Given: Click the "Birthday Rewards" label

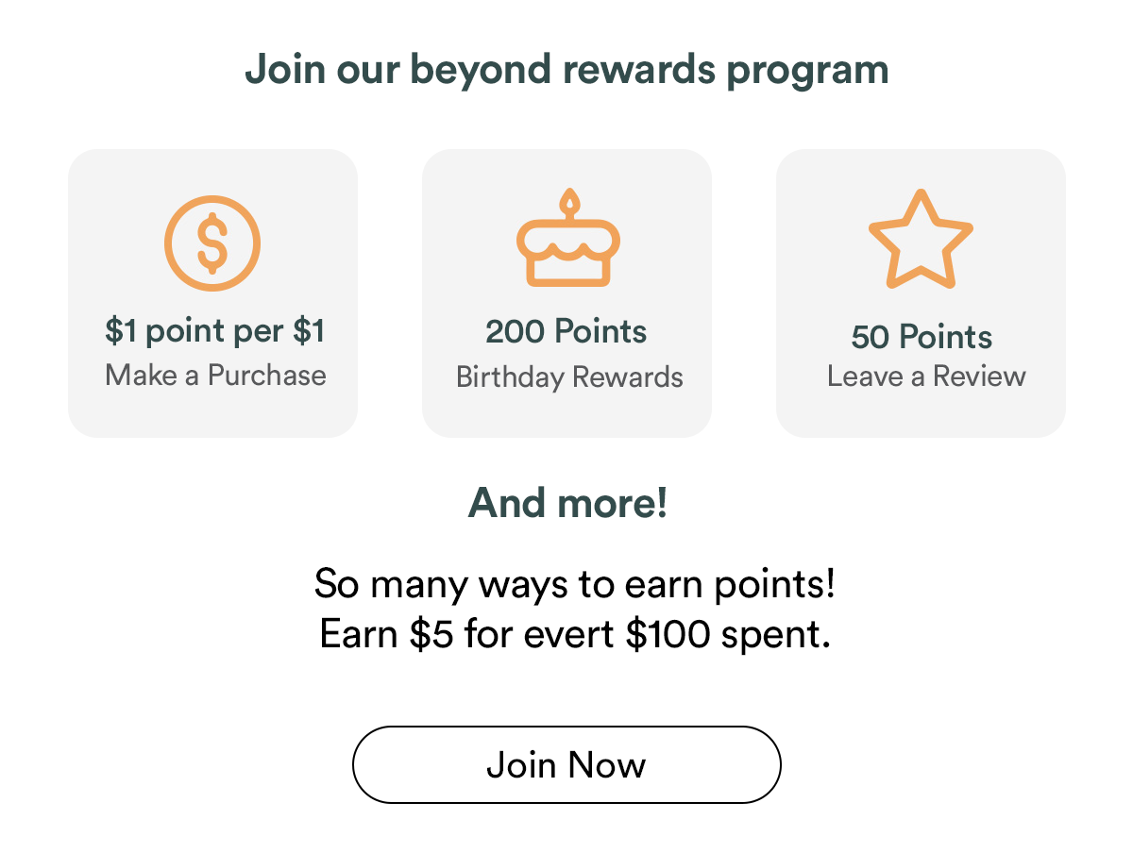Looking at the screenshot, I should click(x=569, y=376).
